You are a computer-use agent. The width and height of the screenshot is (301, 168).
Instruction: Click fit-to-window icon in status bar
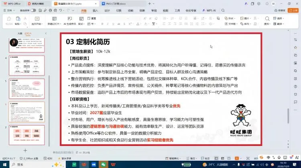click(x=248, y=158)
